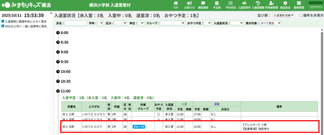Go to TOP home icon
This screenshot has height=135, width=324.
[176, 5]
